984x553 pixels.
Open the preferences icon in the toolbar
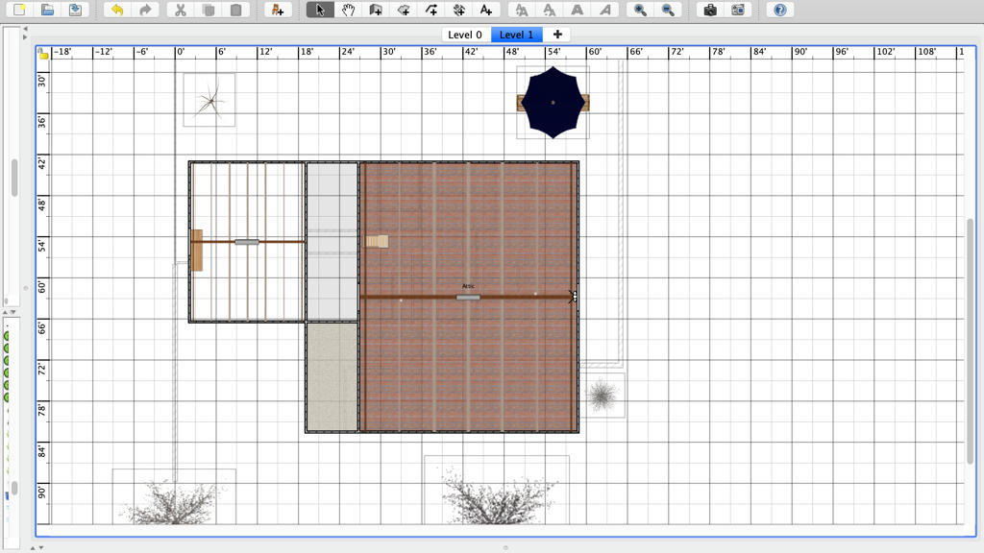coord(737,10)
